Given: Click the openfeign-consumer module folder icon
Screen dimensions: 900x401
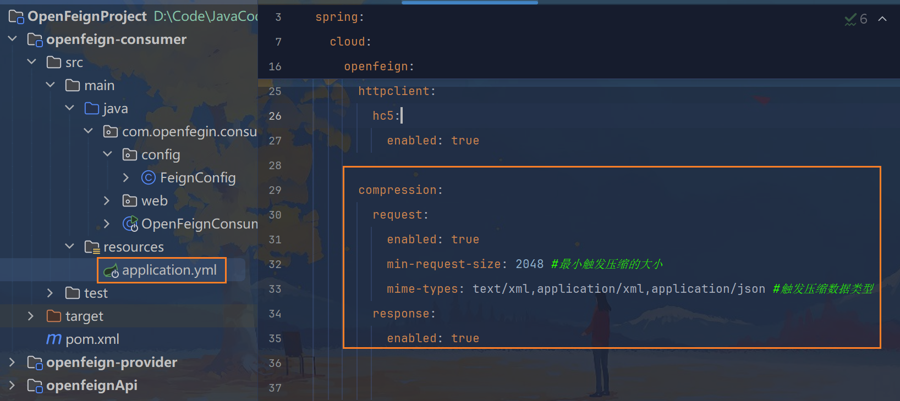Looking at the screenshot, I should (35, 40).
